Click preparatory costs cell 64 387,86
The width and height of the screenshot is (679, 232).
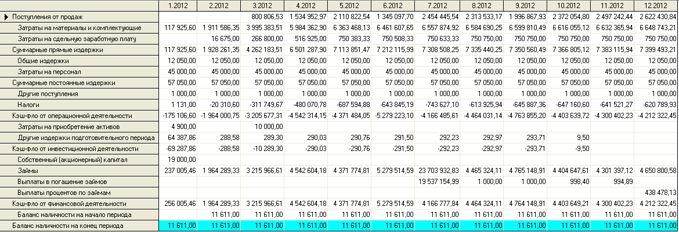click(x=178, y=138)
